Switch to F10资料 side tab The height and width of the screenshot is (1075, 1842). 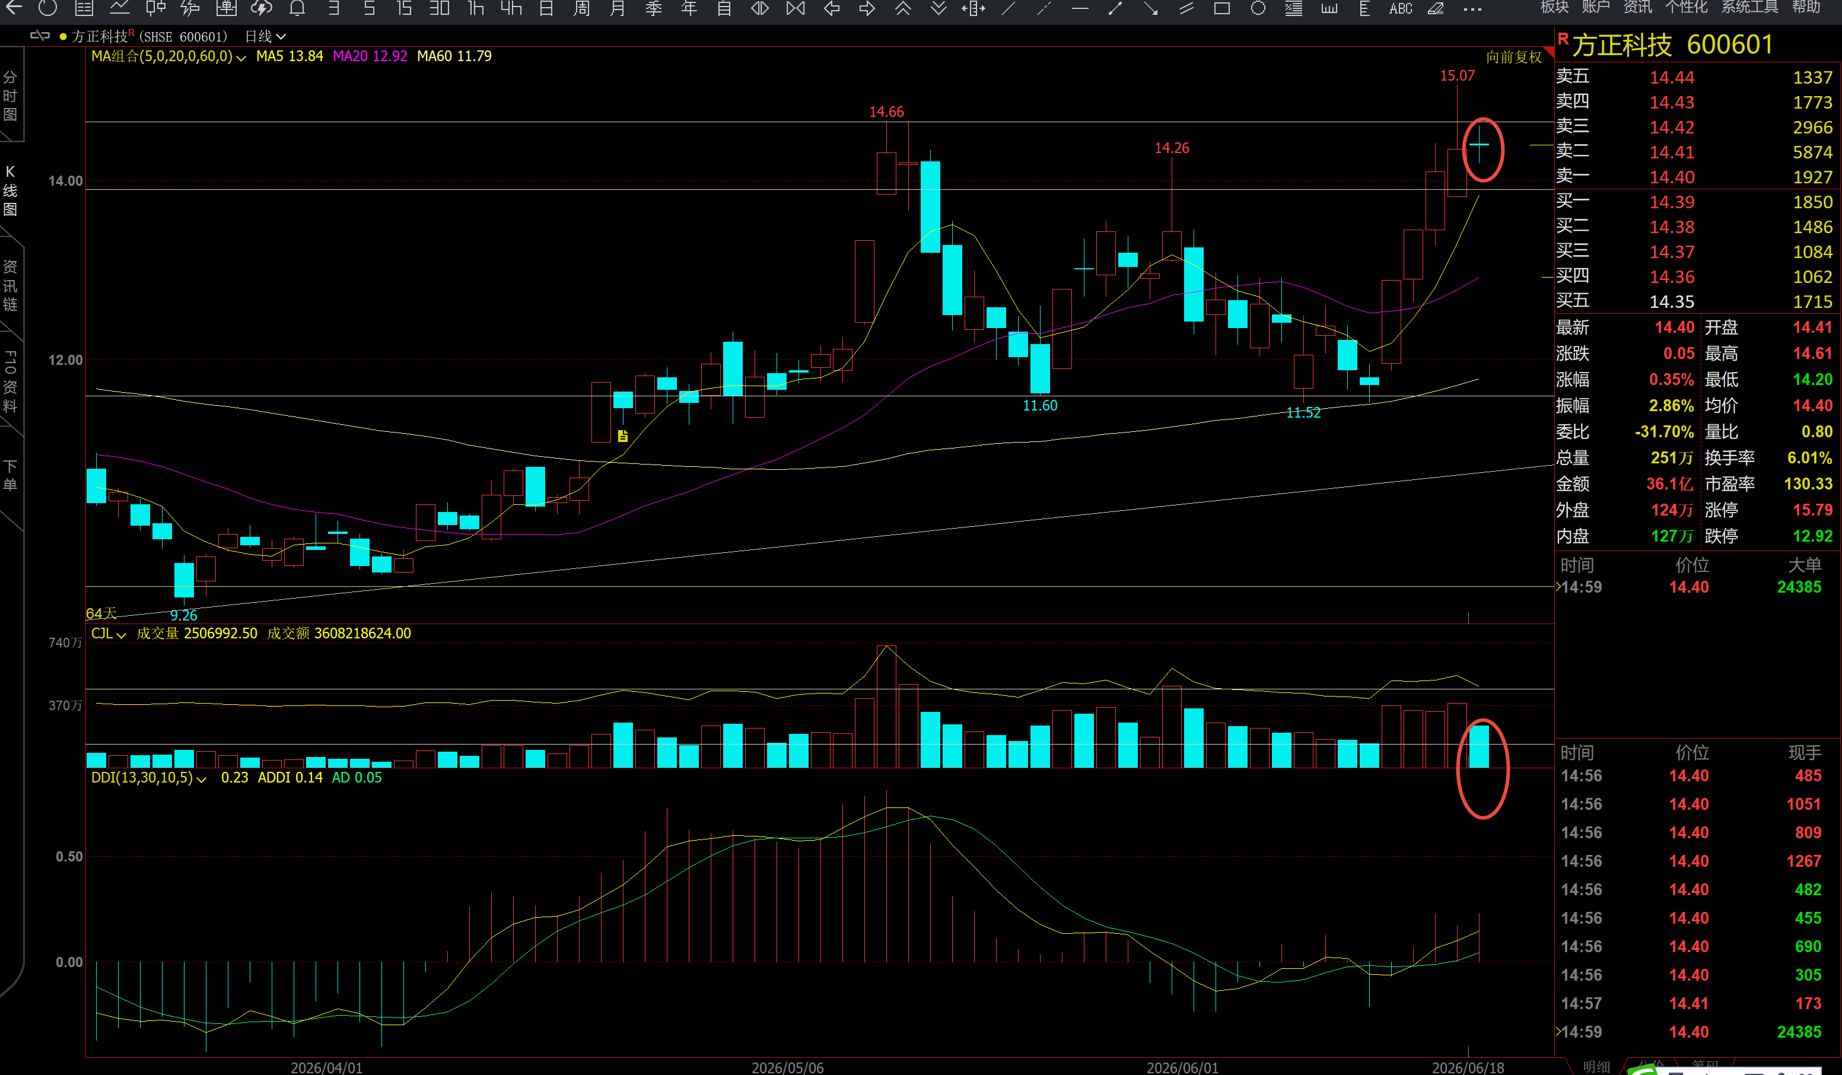tap(10, 382)
